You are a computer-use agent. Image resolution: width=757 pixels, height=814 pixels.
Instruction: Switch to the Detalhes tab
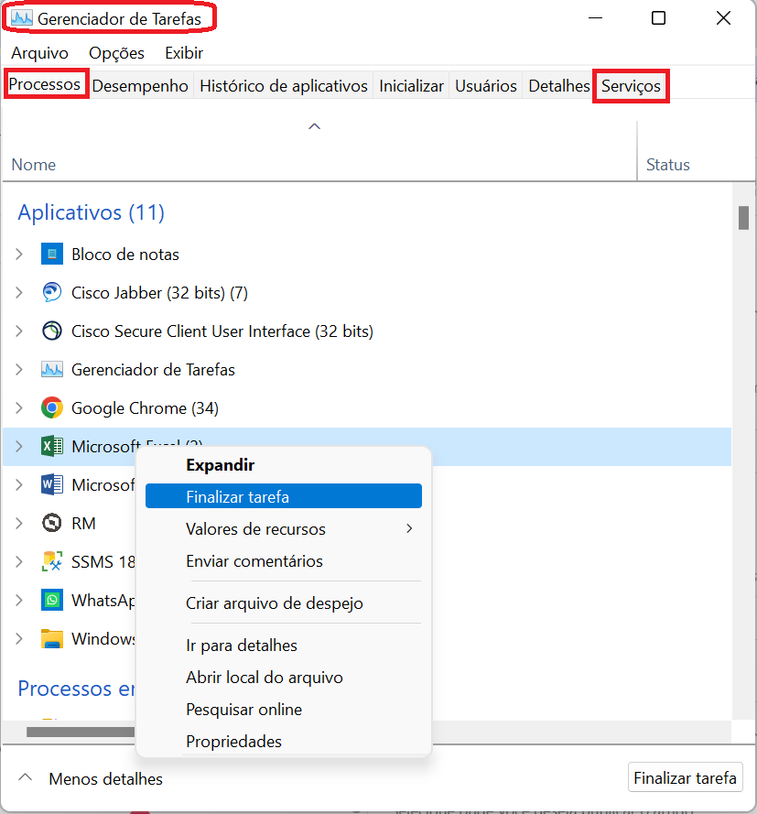(558, 86)
